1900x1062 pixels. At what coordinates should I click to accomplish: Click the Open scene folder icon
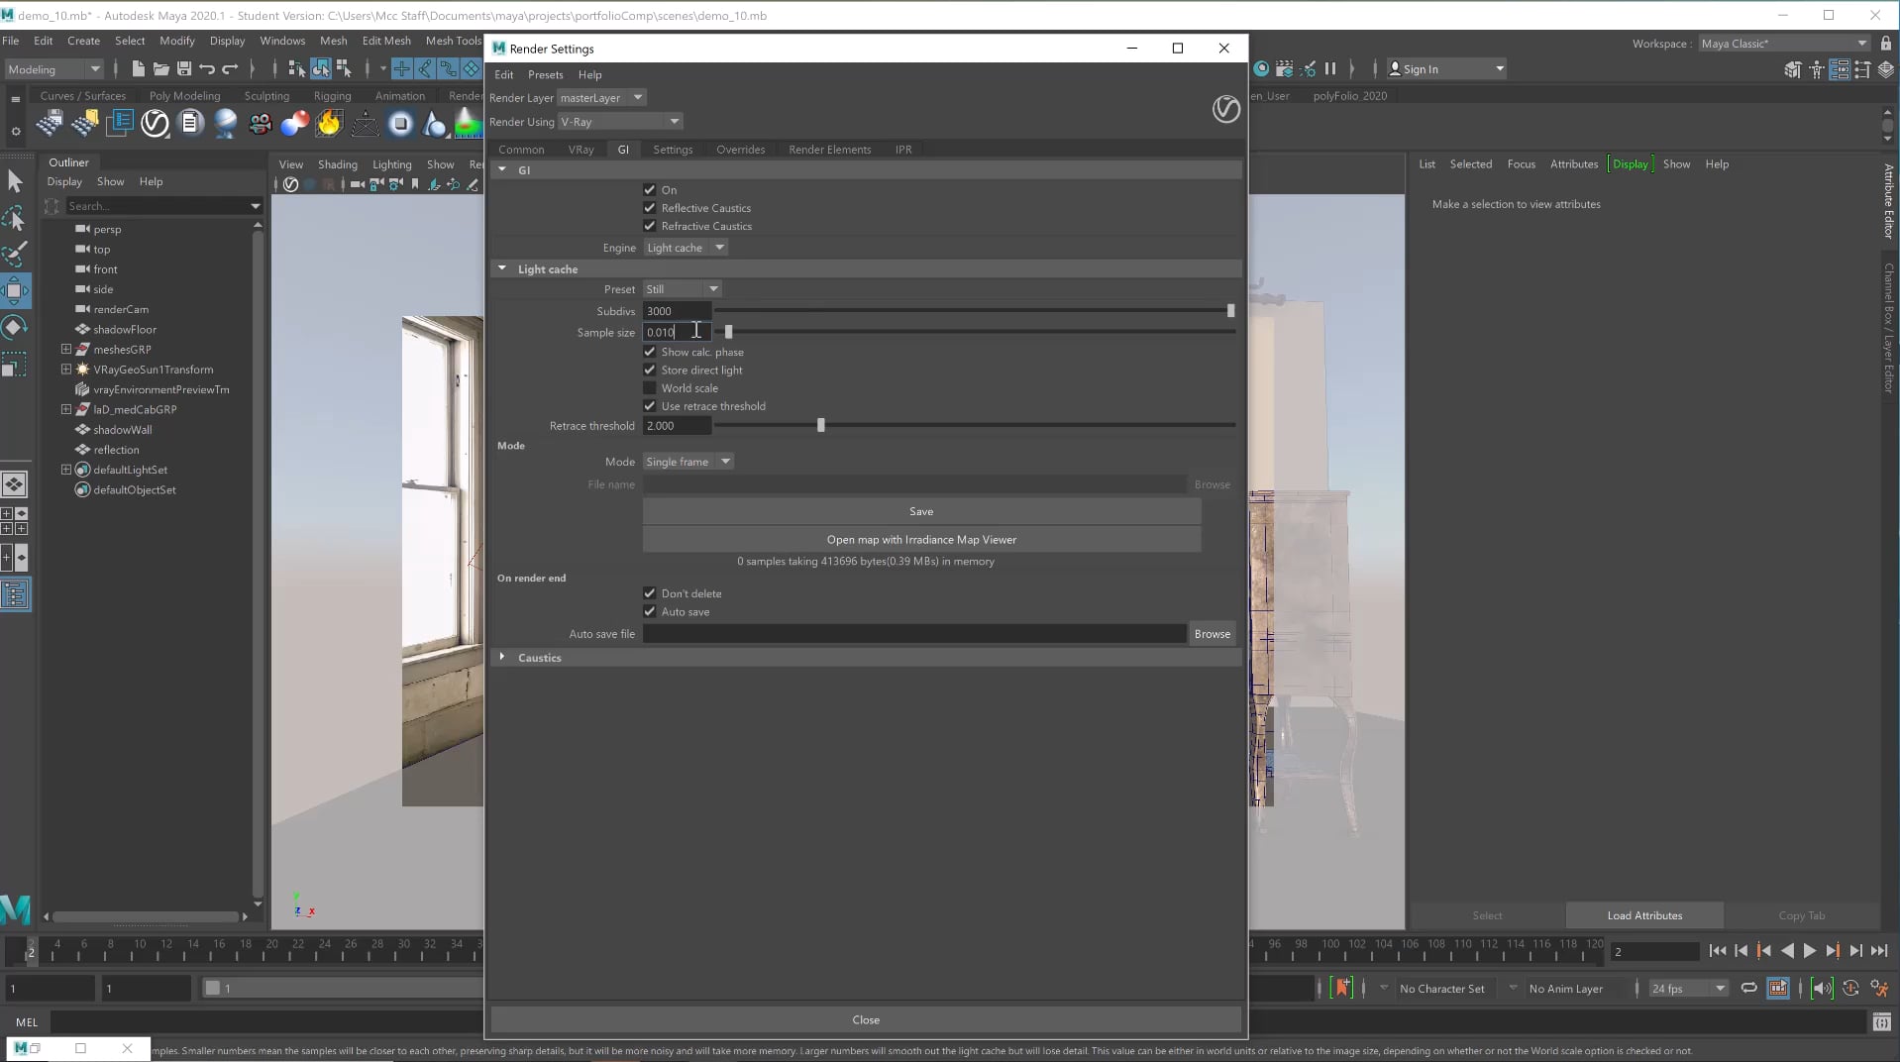pos(160,68)
